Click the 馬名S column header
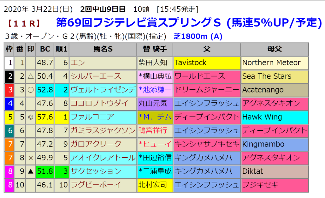This screenshot has width=325, height=198. (103, 49)
